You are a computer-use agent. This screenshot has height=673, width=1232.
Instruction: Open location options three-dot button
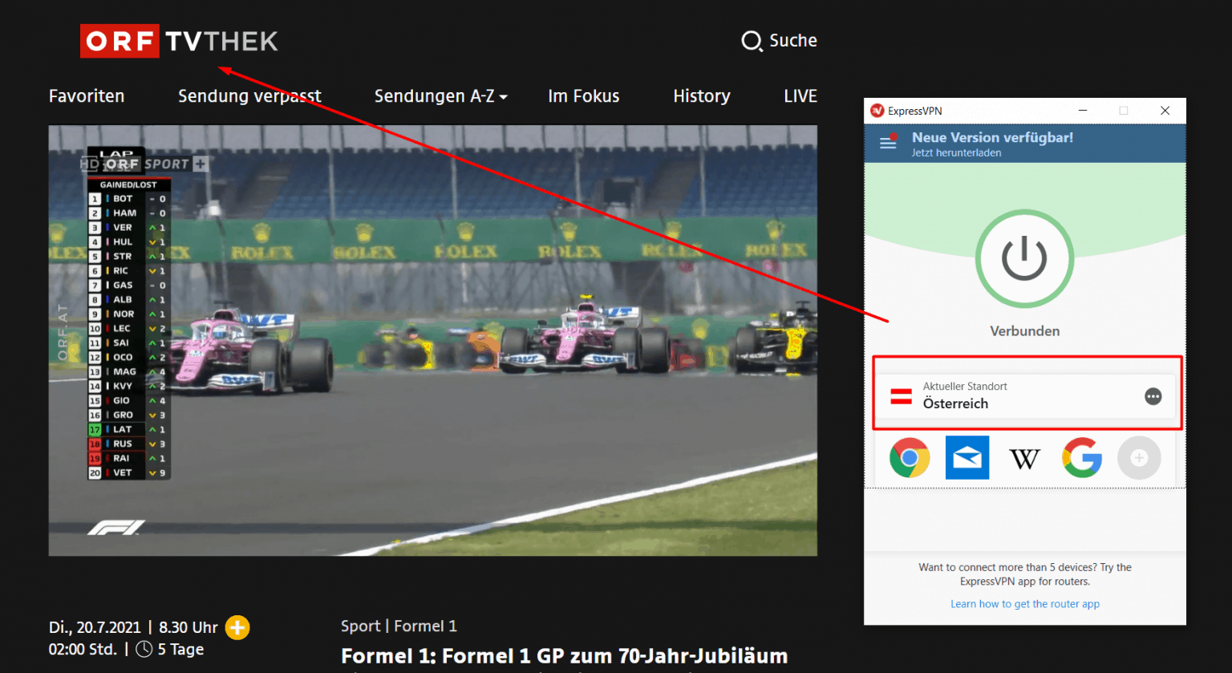click(1153, 396)
